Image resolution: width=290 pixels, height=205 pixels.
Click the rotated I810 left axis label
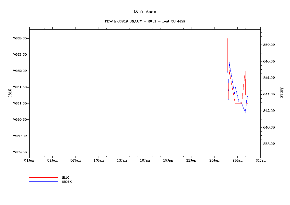(10, 92)
